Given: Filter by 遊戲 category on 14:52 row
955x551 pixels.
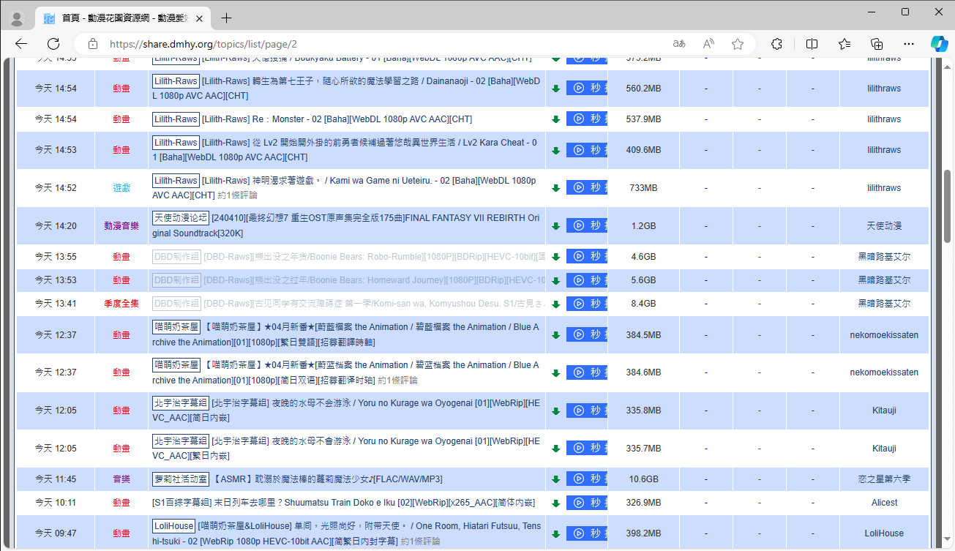Looking at the screenshot, I should tap(121, 188).
